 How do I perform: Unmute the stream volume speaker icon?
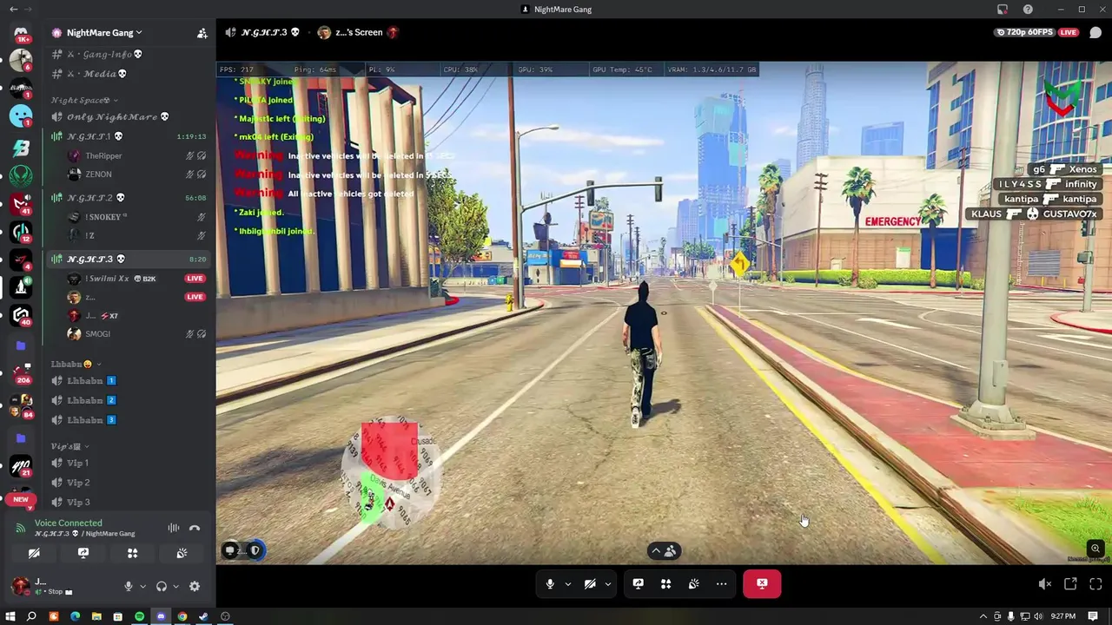(x=1045, y=584)
